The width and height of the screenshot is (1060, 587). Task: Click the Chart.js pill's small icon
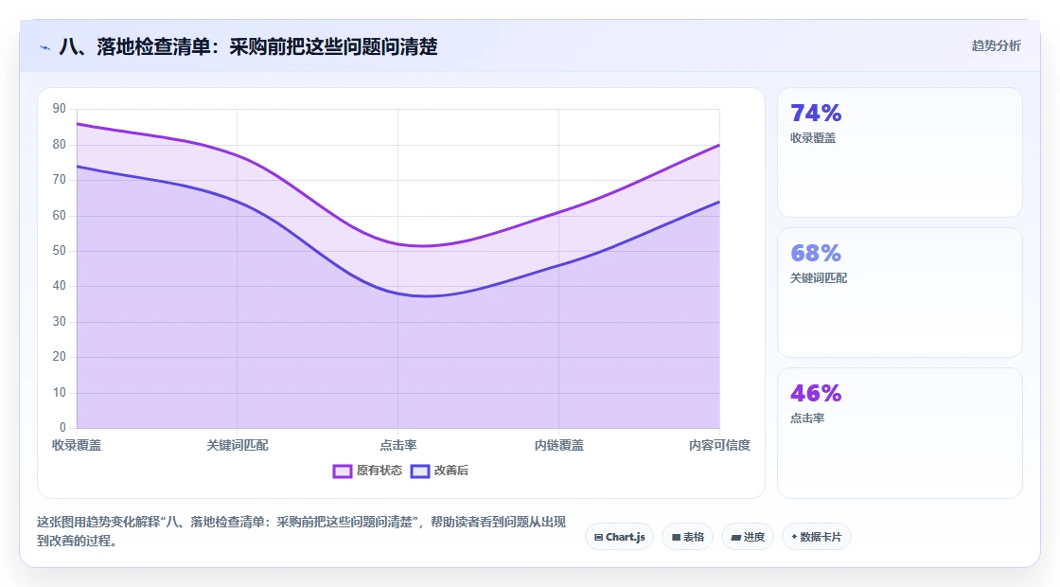point(598,538)
